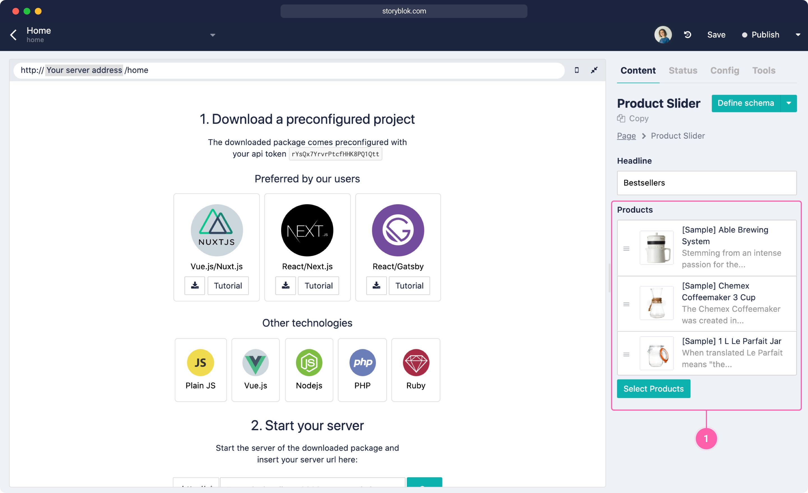Click the Select Products button
Screen dimensions: 808x493
(653, 389)
